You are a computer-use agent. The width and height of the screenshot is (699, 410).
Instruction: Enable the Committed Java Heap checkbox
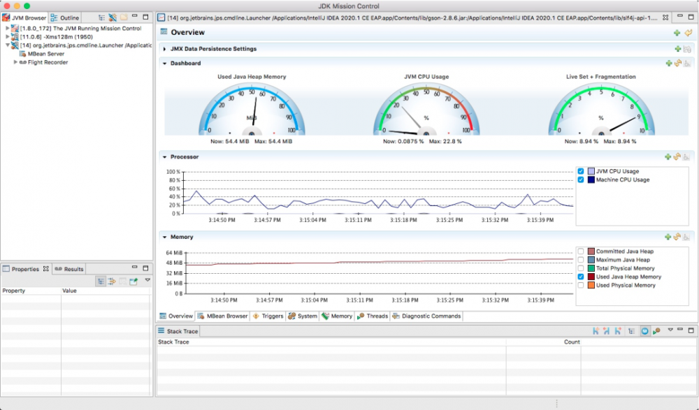click(x=581, y=251)
